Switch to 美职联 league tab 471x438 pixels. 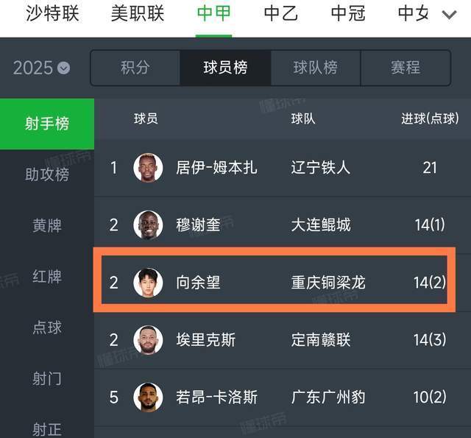pyautogui.click(x=138, y=13)
